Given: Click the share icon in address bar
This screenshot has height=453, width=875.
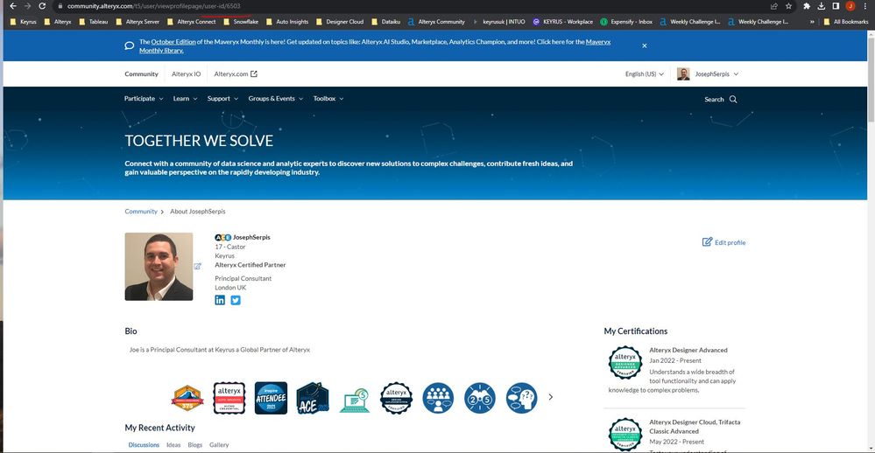Looking at the screenshot, I should pos(774,6).
